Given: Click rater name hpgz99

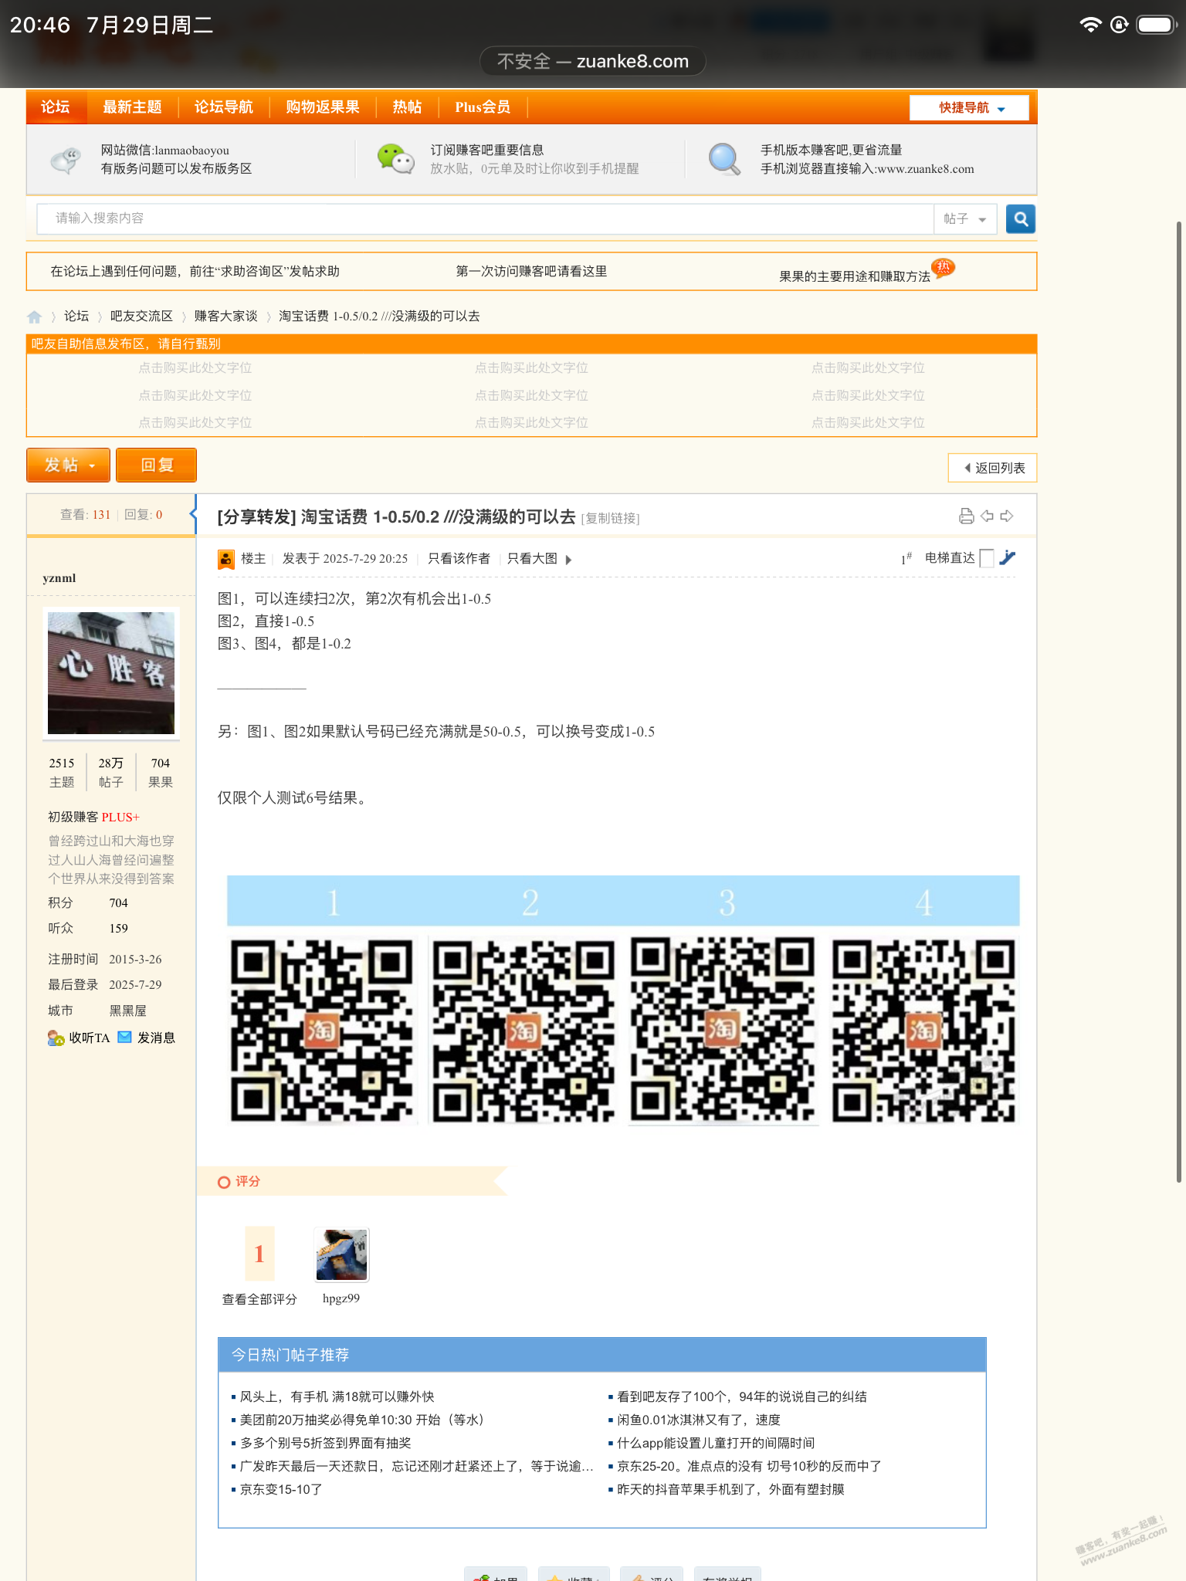Looking at the screenshot, I should tap(341, 1298).
